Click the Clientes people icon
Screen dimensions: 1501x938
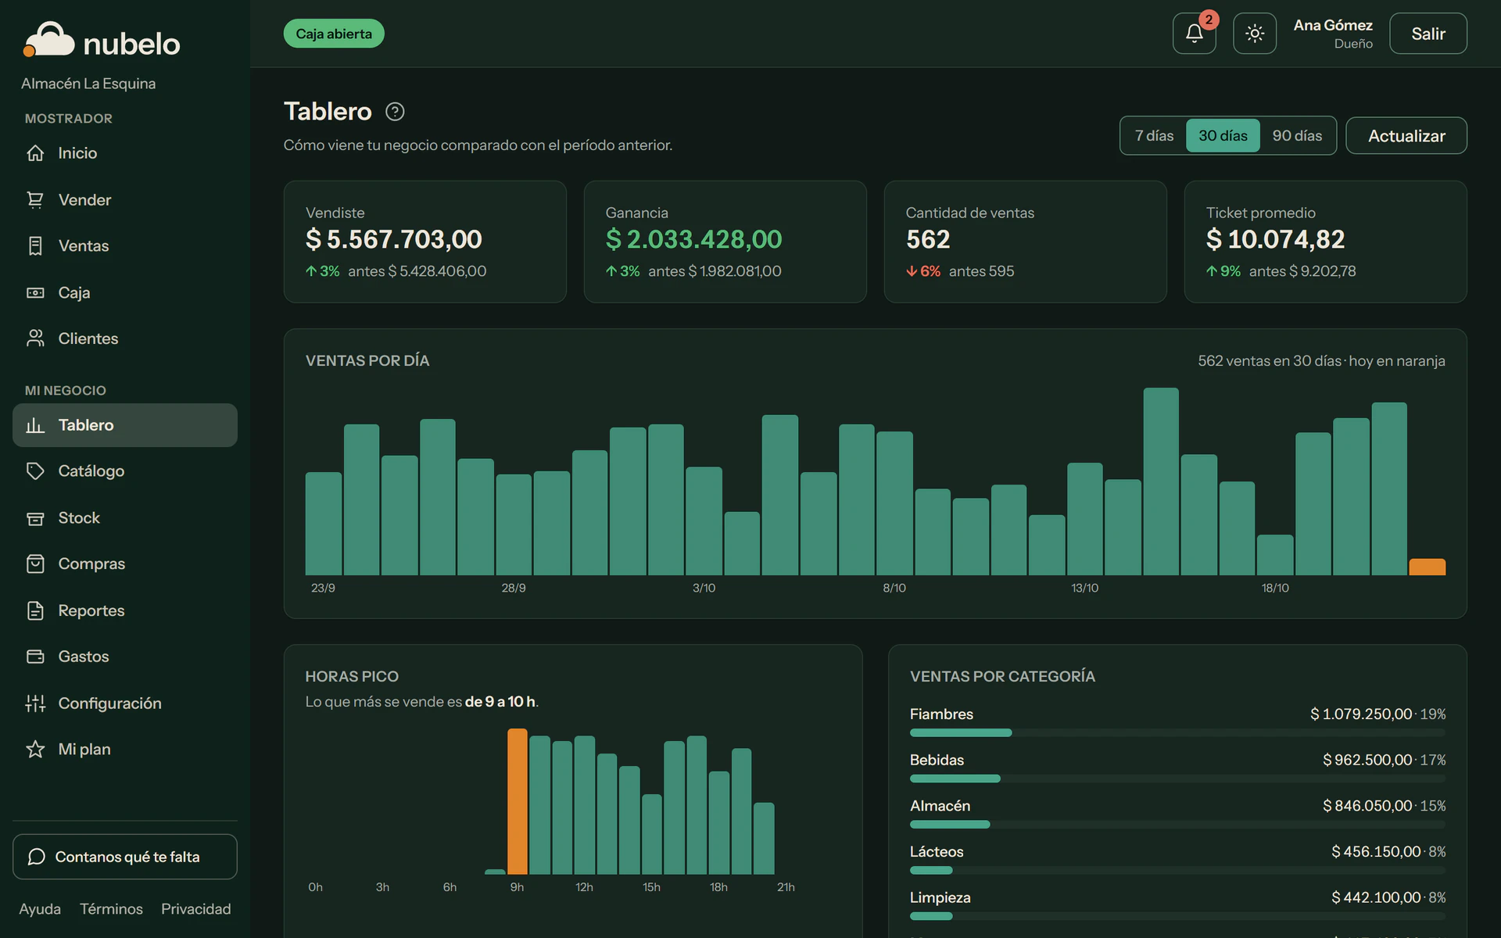coord(35,338)
